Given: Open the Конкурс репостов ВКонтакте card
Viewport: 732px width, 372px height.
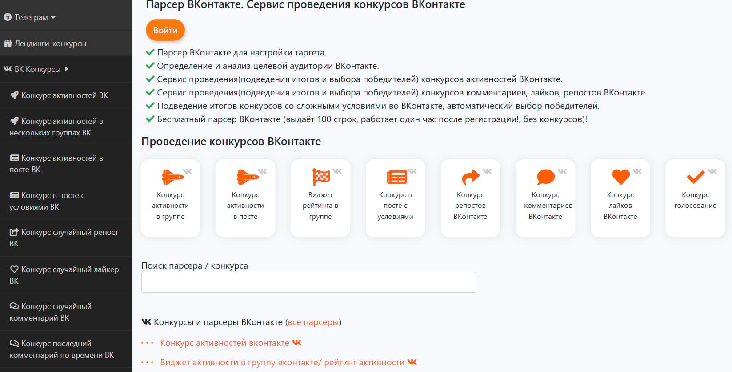Looking at the screenshot, I should (x=470, y=198).
